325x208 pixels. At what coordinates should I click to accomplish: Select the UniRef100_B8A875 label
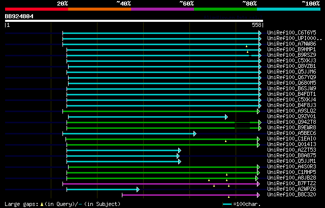[x=291, y=156]
